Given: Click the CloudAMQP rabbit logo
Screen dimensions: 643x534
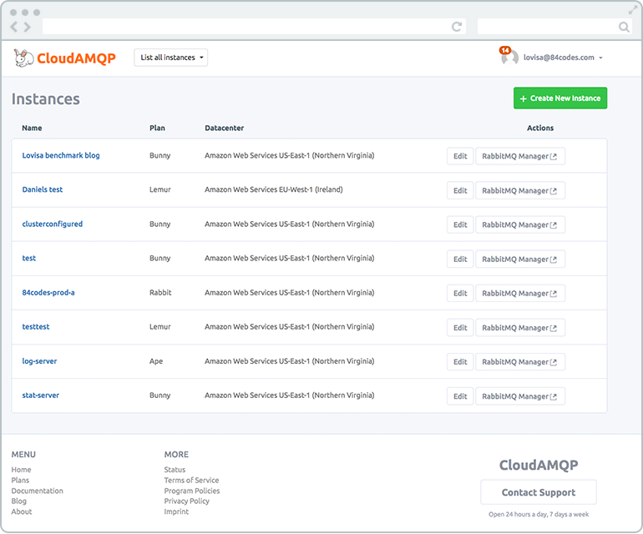Looking at the screenshot, I should pyautogui.click(x=23, y=58).
